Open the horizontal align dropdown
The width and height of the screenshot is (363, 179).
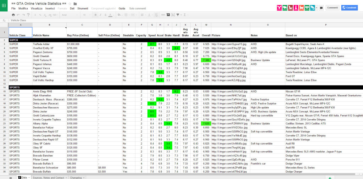143,15
